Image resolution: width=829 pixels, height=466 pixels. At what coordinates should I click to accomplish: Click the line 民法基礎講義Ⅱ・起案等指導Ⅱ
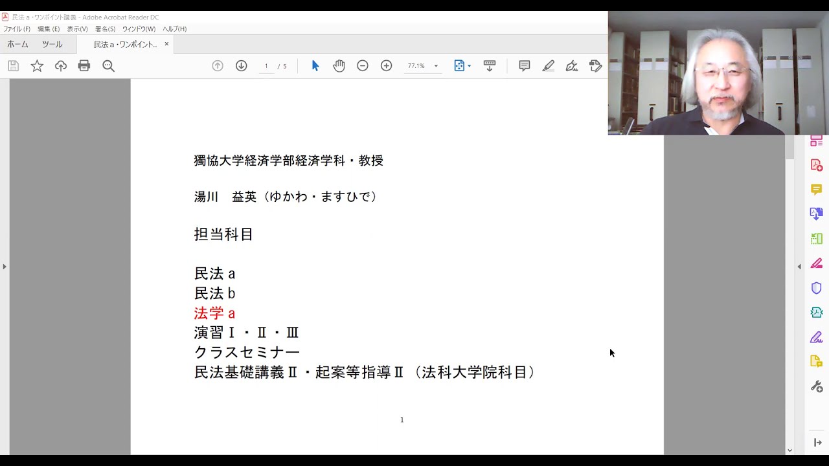click(x=299, y=372)
